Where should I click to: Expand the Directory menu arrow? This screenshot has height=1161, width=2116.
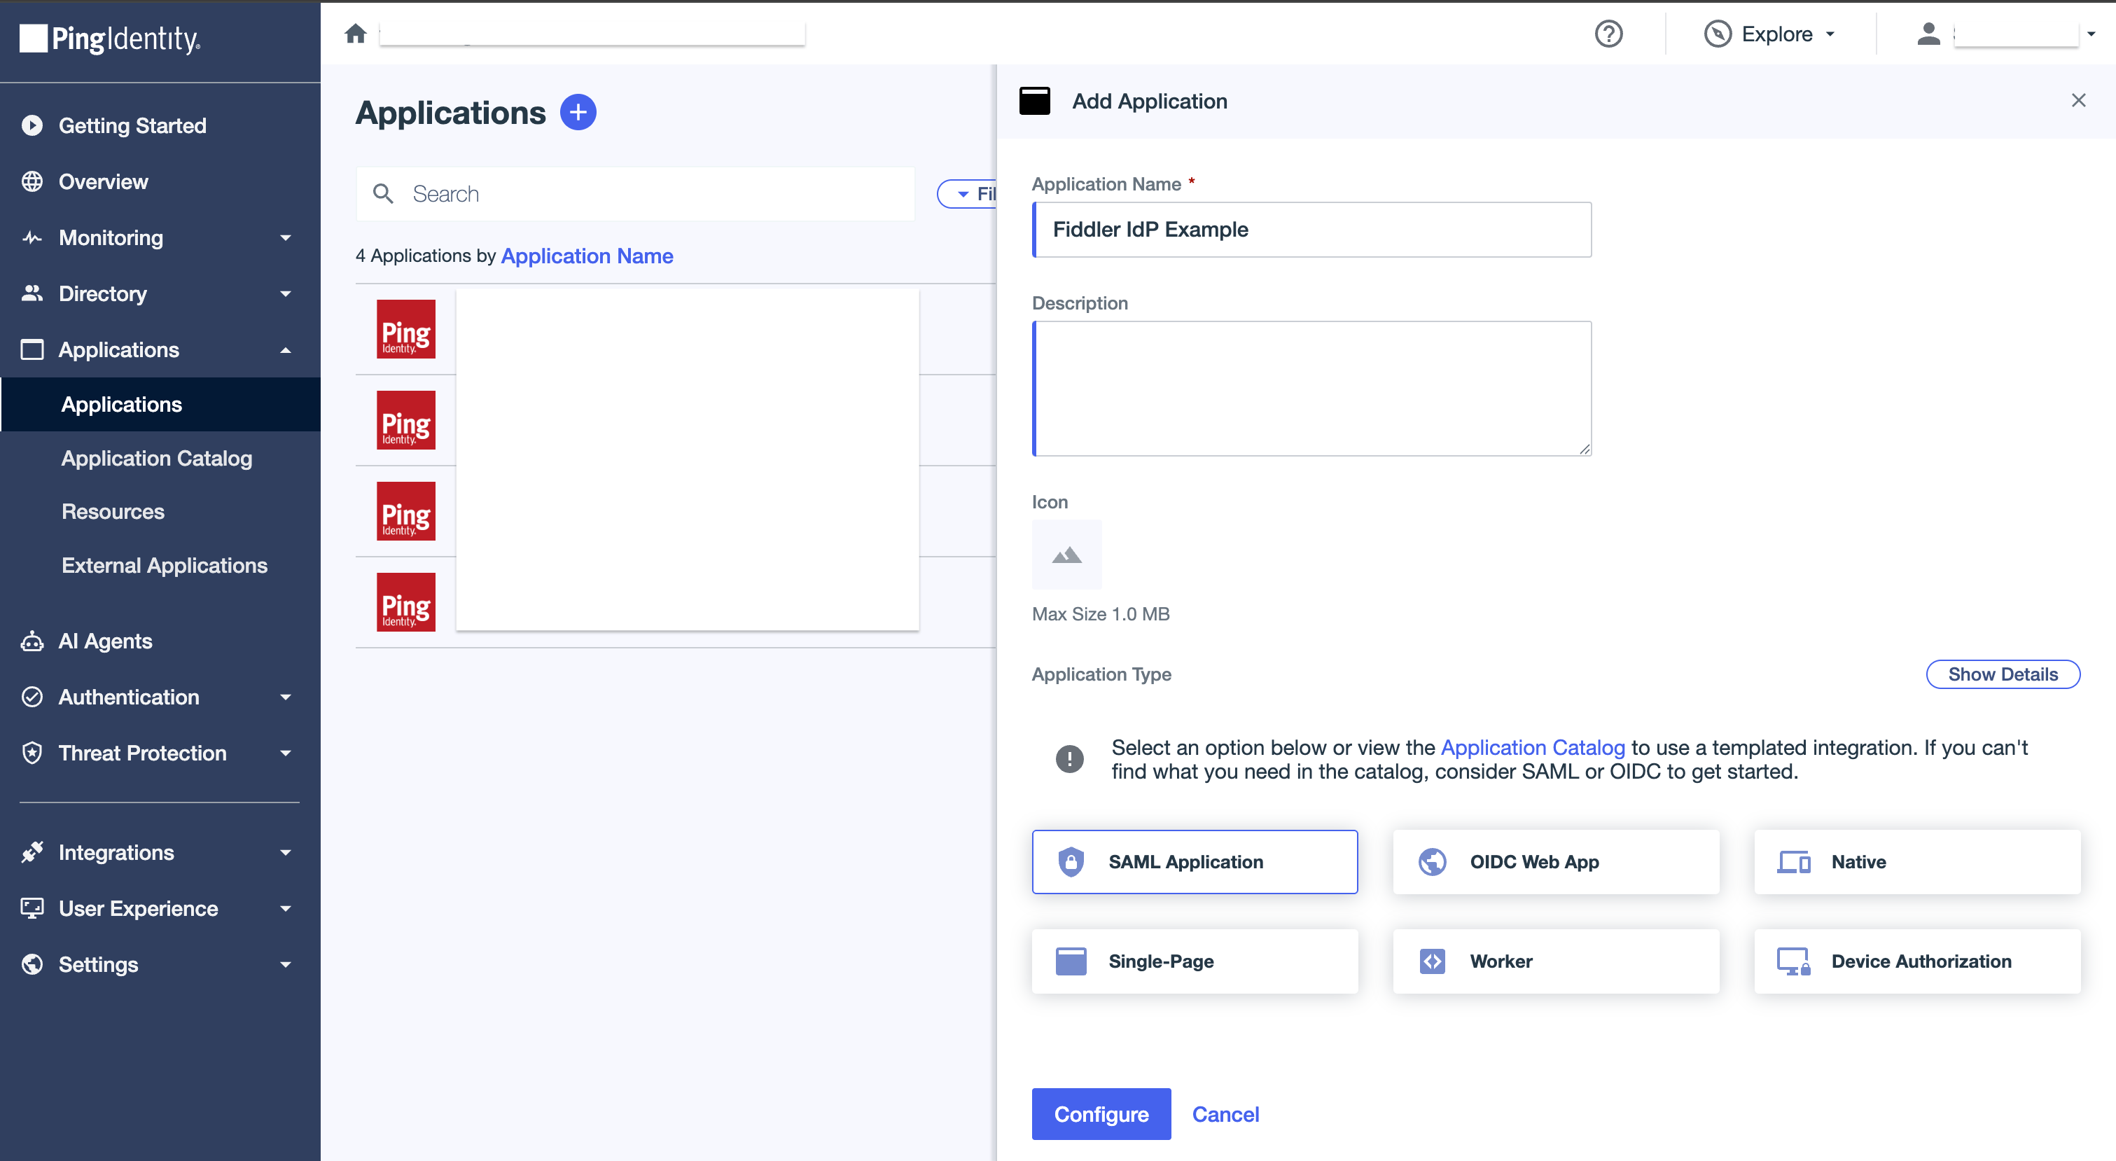tap(285, 294)
